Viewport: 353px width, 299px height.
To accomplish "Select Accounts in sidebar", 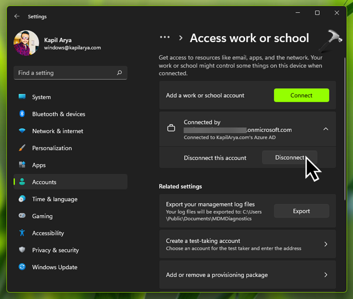I will (x=71, y=182).
